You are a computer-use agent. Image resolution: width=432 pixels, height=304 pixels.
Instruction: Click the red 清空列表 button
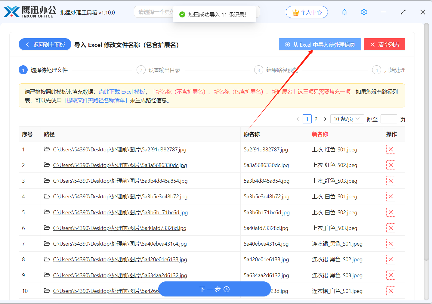(x=384, y=45)
